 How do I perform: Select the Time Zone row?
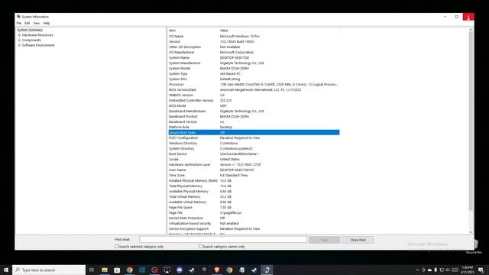[254, 175]
